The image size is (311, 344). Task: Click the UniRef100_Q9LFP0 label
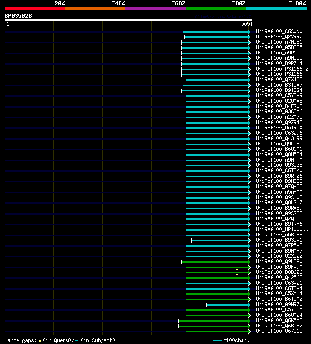[x=279, y=261]
